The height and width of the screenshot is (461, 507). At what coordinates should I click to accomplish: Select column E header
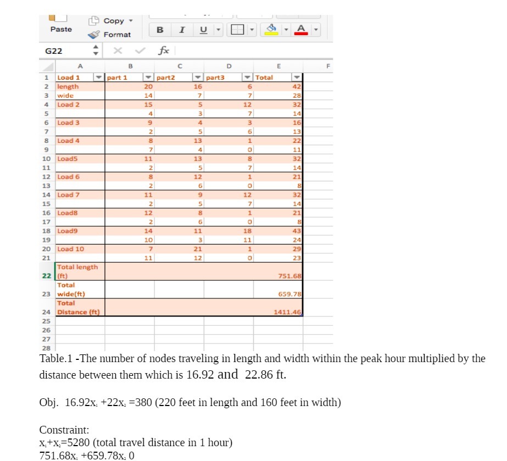[278, 66]
